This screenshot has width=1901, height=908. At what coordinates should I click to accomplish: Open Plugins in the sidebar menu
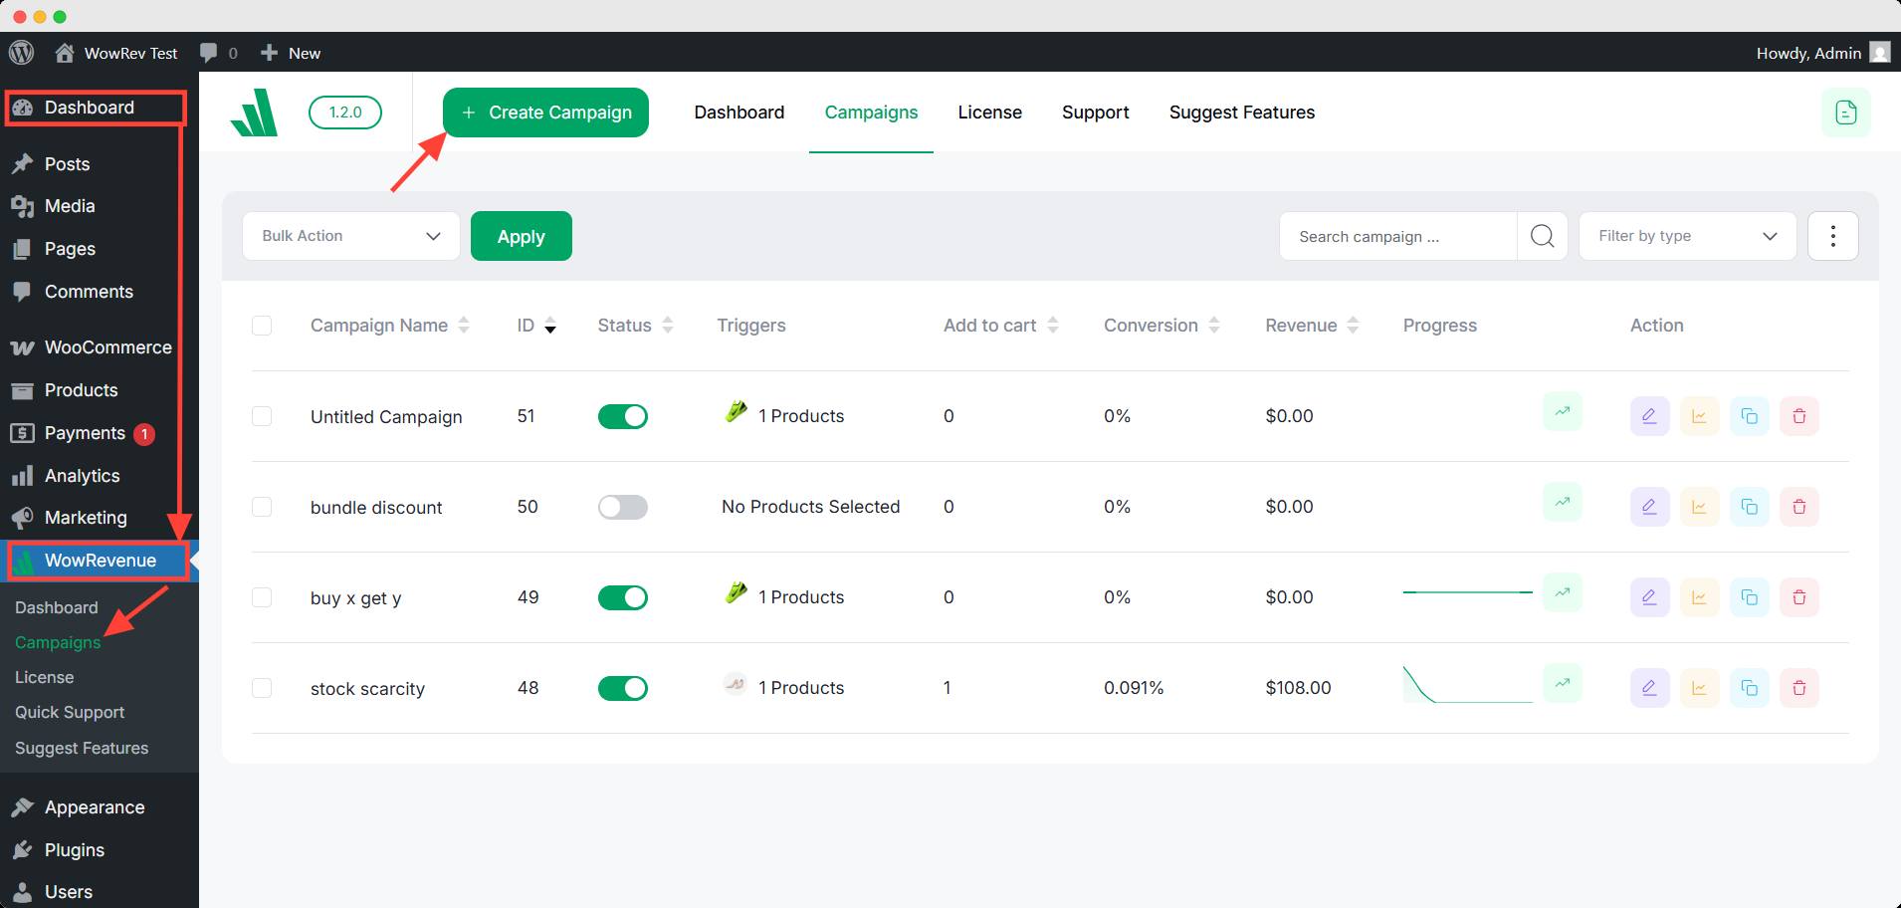(100, 850)
